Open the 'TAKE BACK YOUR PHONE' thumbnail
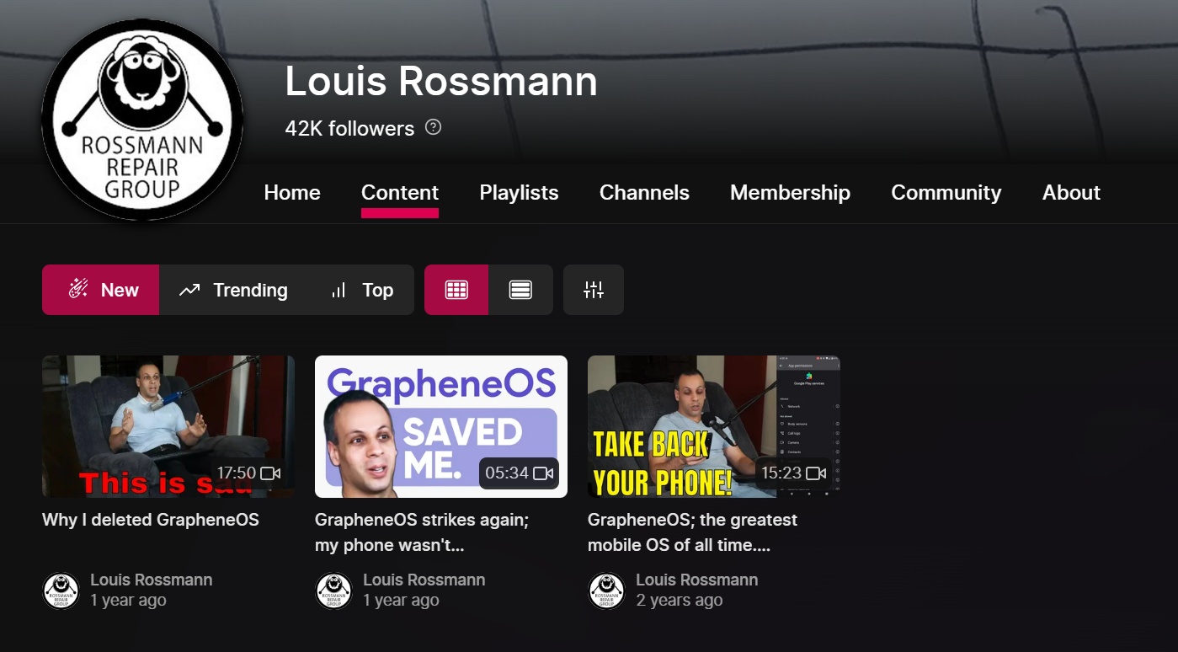 pyautogui.click(x=714, y=426)
